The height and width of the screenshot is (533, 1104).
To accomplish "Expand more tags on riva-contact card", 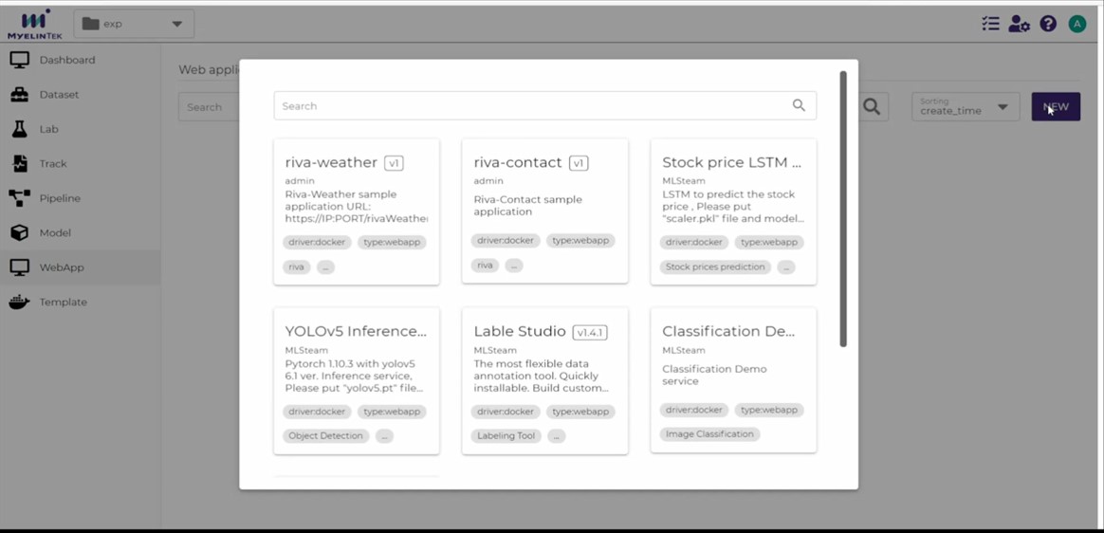I will [514, 266].
